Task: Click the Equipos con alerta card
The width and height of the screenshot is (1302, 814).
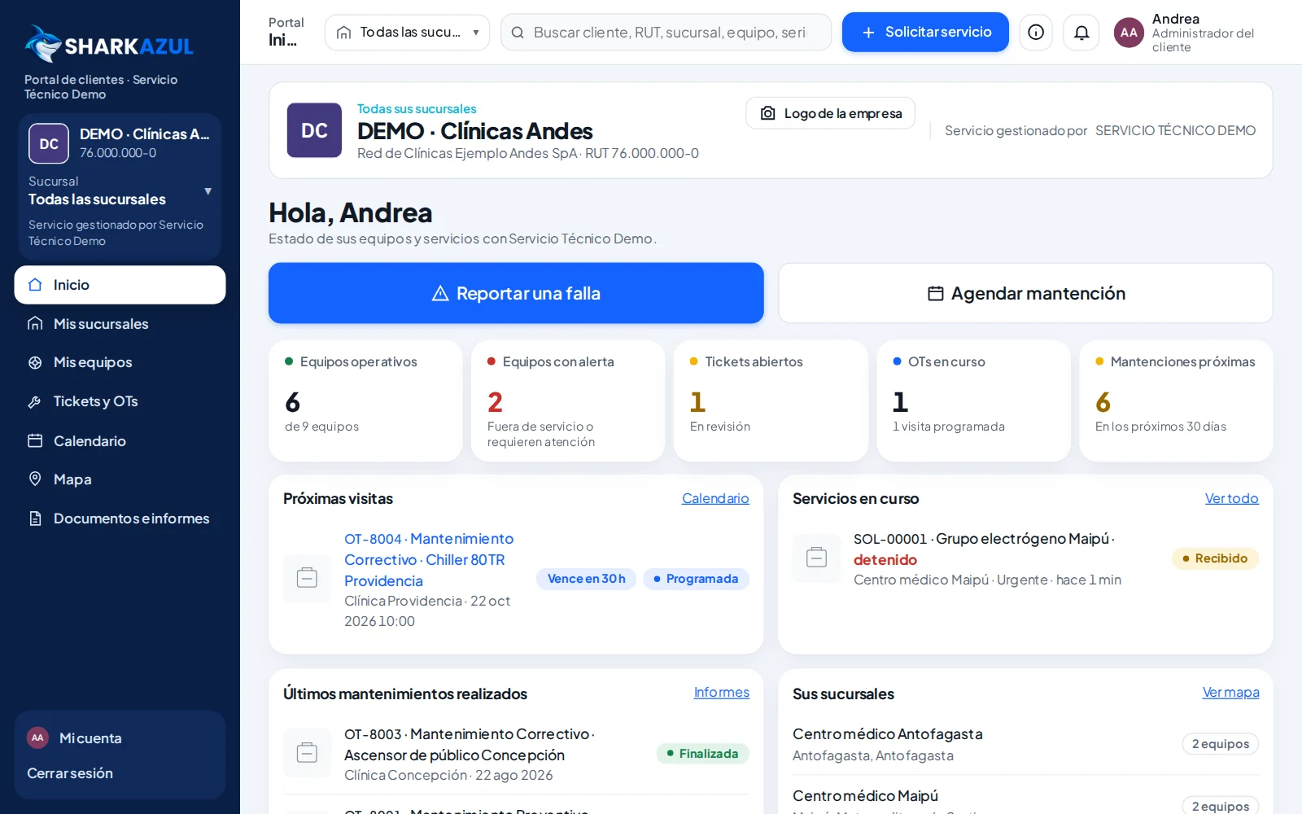Action: (x=568, y=400)
